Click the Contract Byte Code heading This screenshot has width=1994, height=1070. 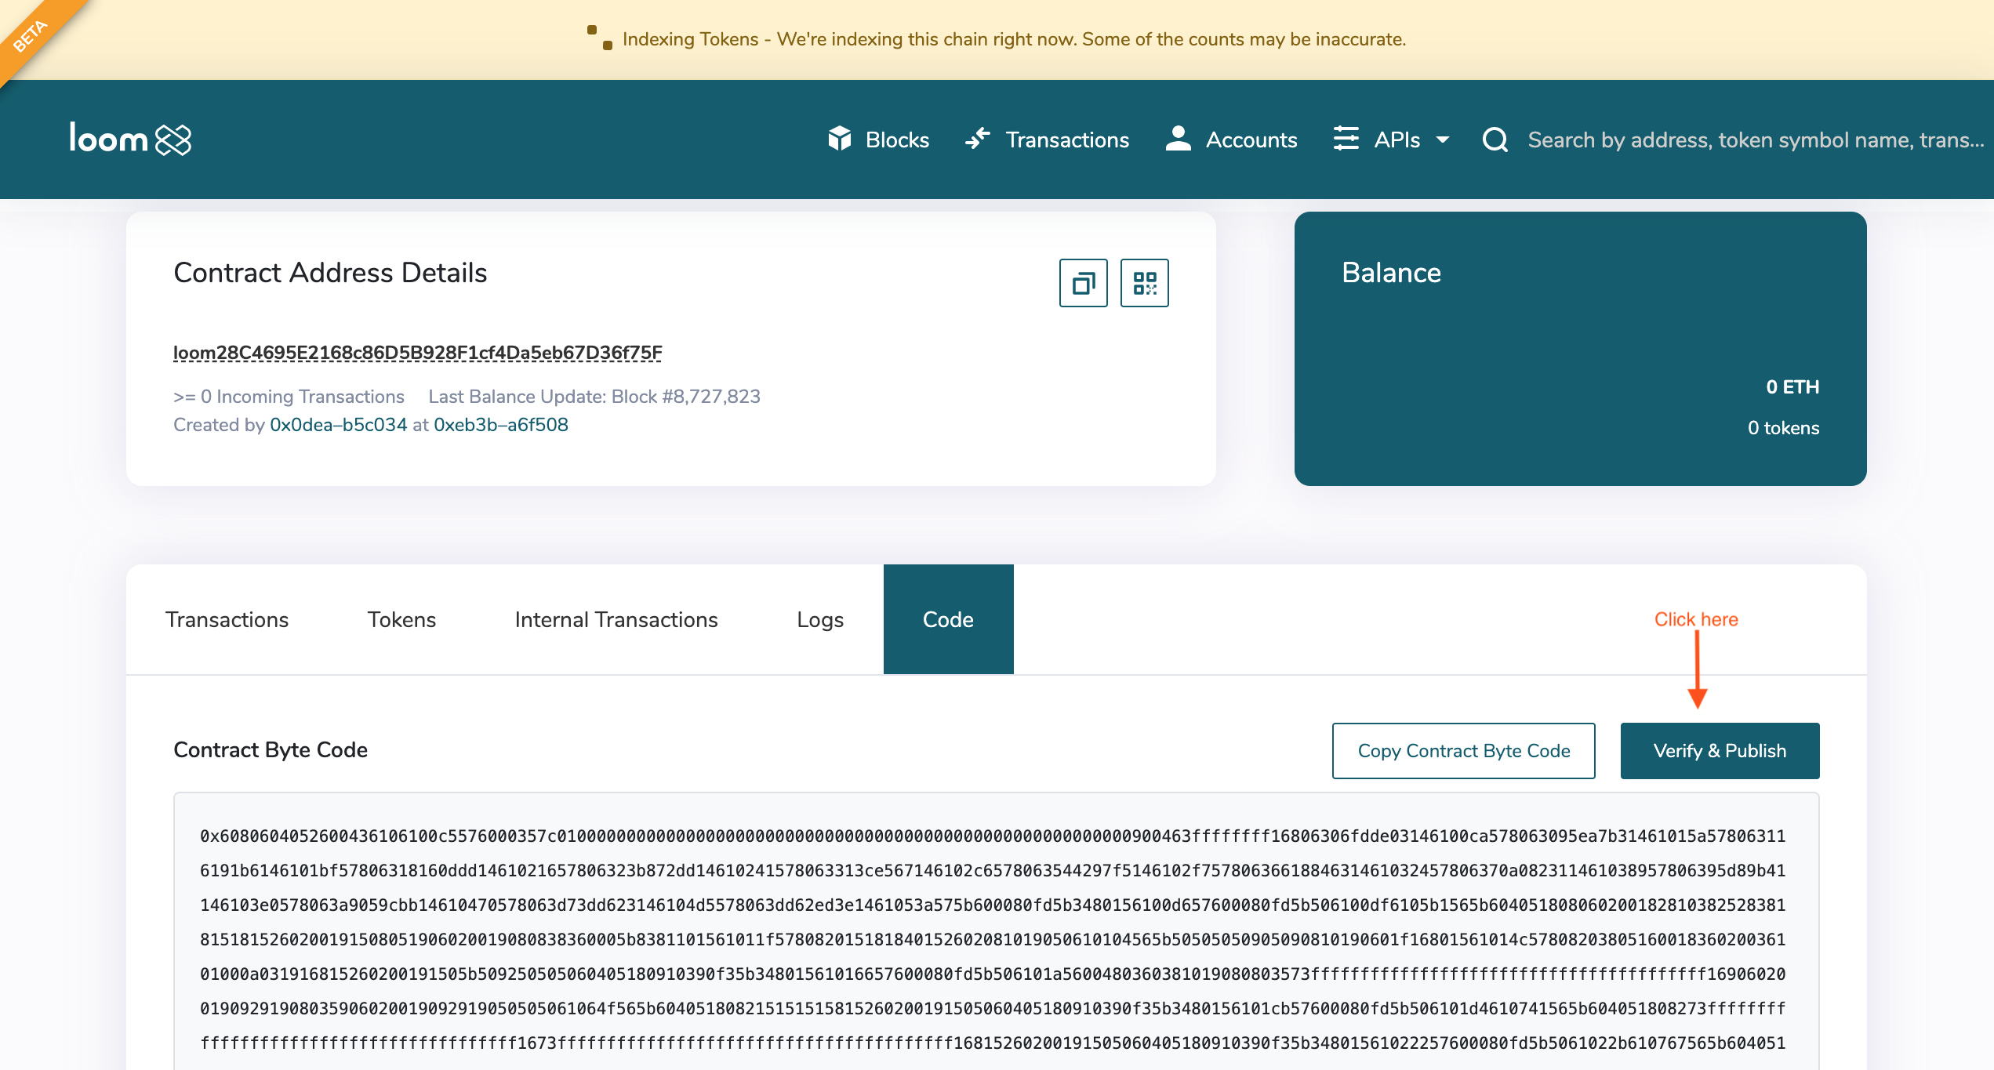[x=271, y=750]
